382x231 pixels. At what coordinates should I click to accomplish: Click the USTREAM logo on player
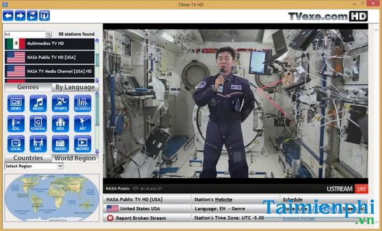click(x=339, y=189)
